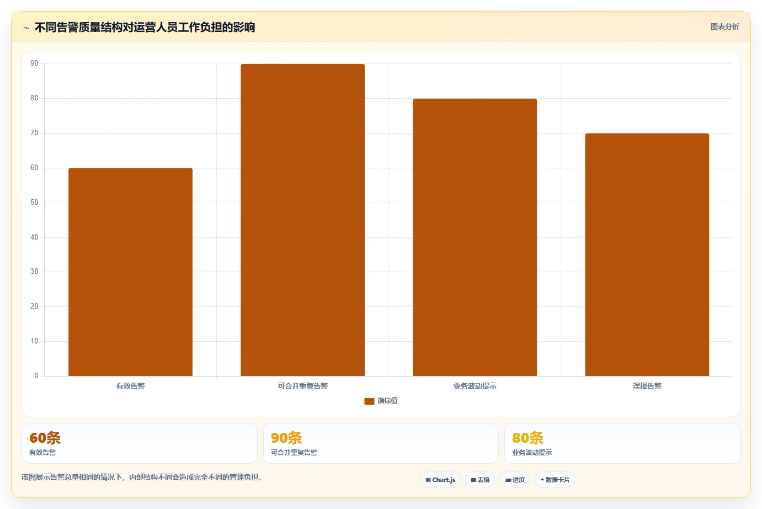Click the y-axis value 0
The width and height of the screenshot is (762, 509).
click(x=36, y=376)
